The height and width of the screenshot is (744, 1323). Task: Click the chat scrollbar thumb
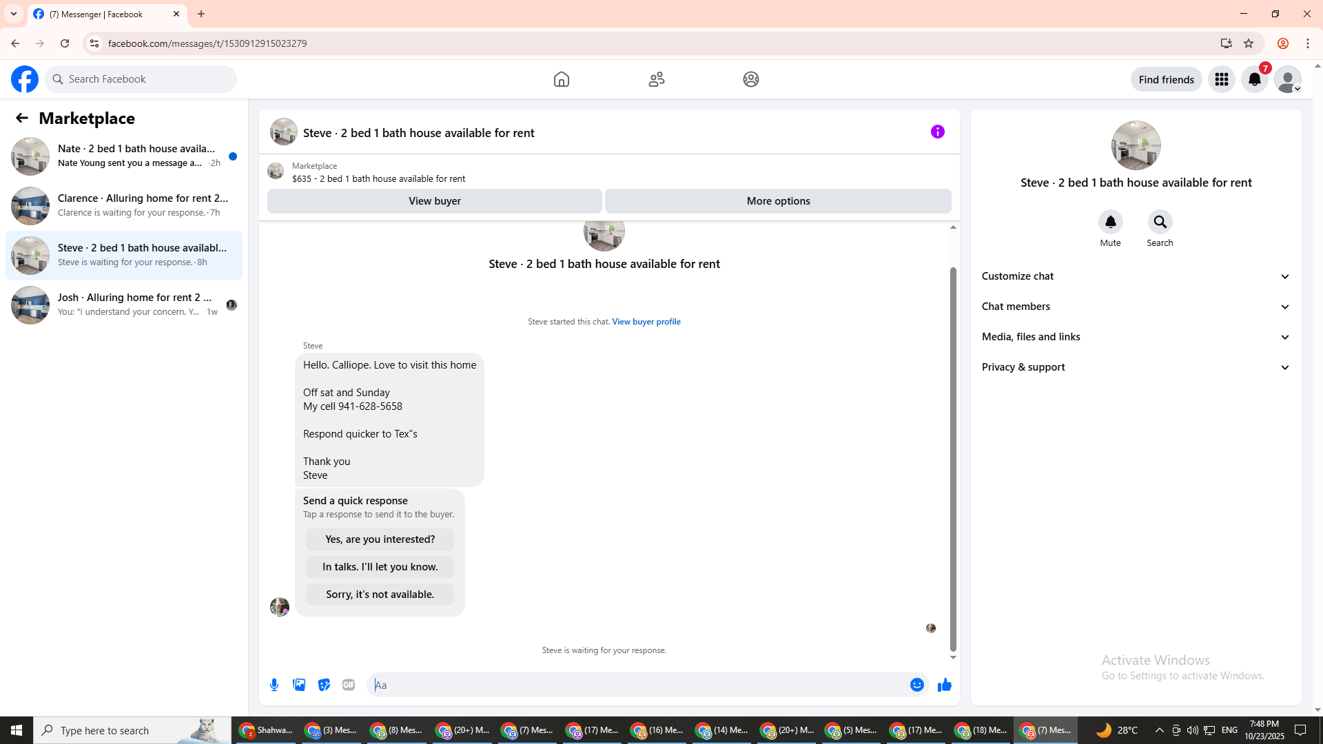[953, 458]
